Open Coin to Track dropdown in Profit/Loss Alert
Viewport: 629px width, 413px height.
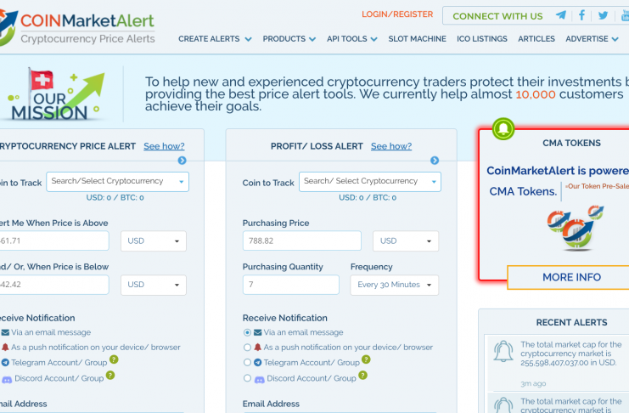pos(370,182)
